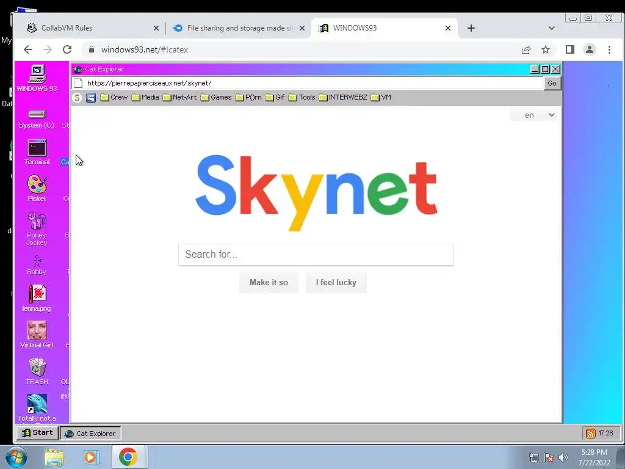
Task: Go back in Chrome
Action: [x=28, y=49]
